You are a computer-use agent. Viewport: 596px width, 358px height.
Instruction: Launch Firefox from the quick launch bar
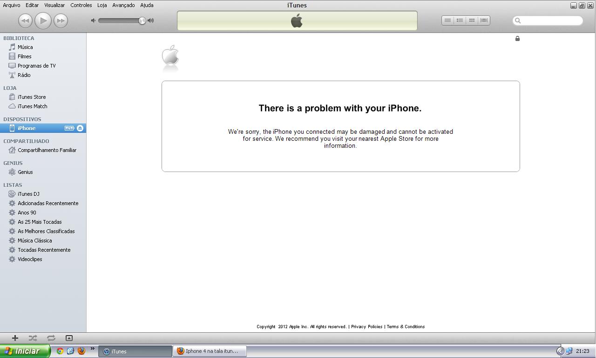pyautogui.click(x=81, y=351)
